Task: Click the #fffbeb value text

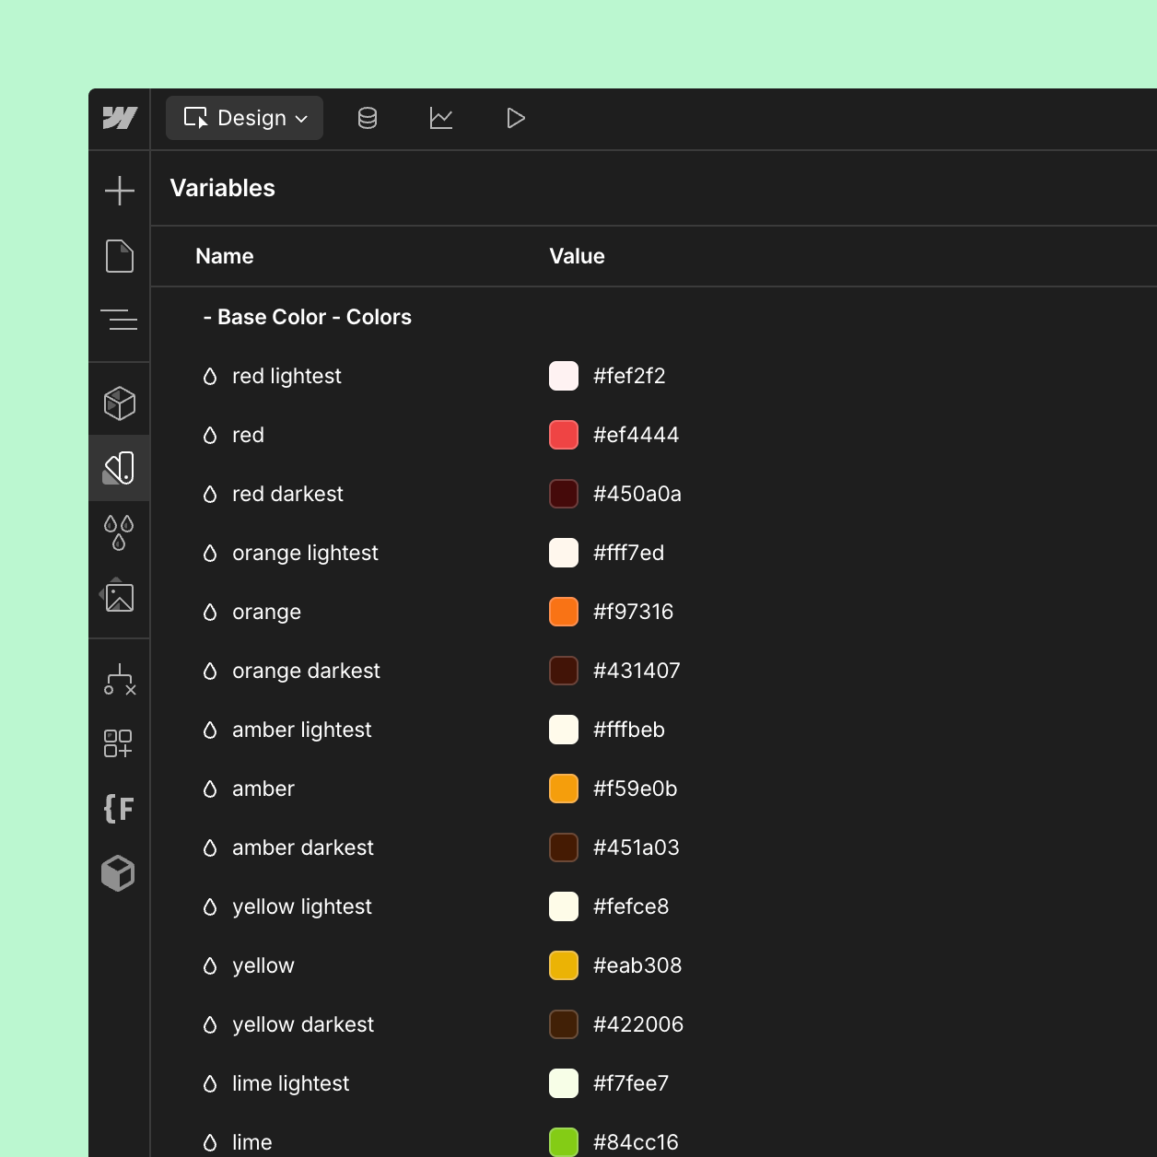Action: point(629,730)
